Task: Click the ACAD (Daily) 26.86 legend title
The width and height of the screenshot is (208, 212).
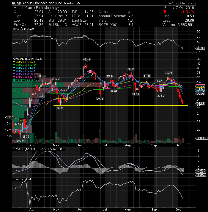Action: click(x=29, y=59)
